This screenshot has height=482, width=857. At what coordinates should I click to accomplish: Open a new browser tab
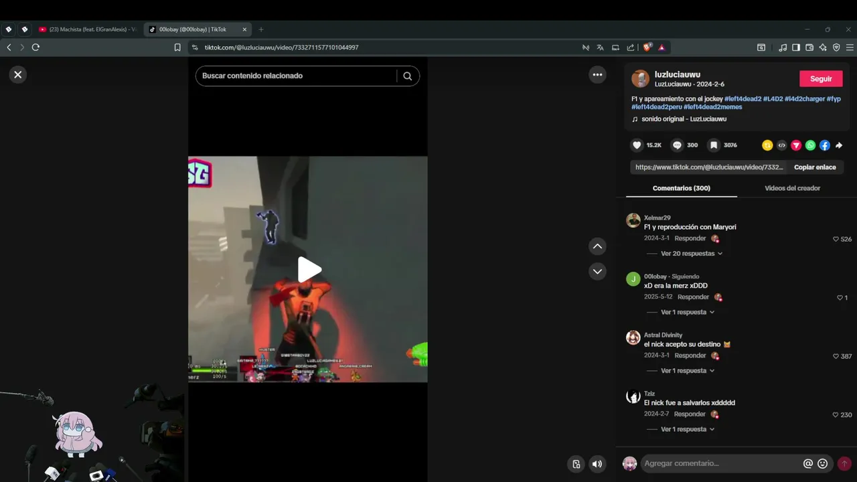pos(261,29)
